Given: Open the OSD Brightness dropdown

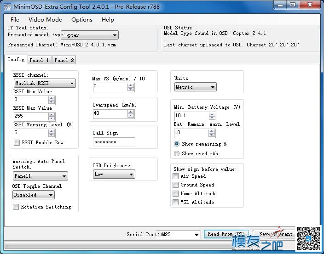Looking at the screenshot, I should click(x=114, y=174).
